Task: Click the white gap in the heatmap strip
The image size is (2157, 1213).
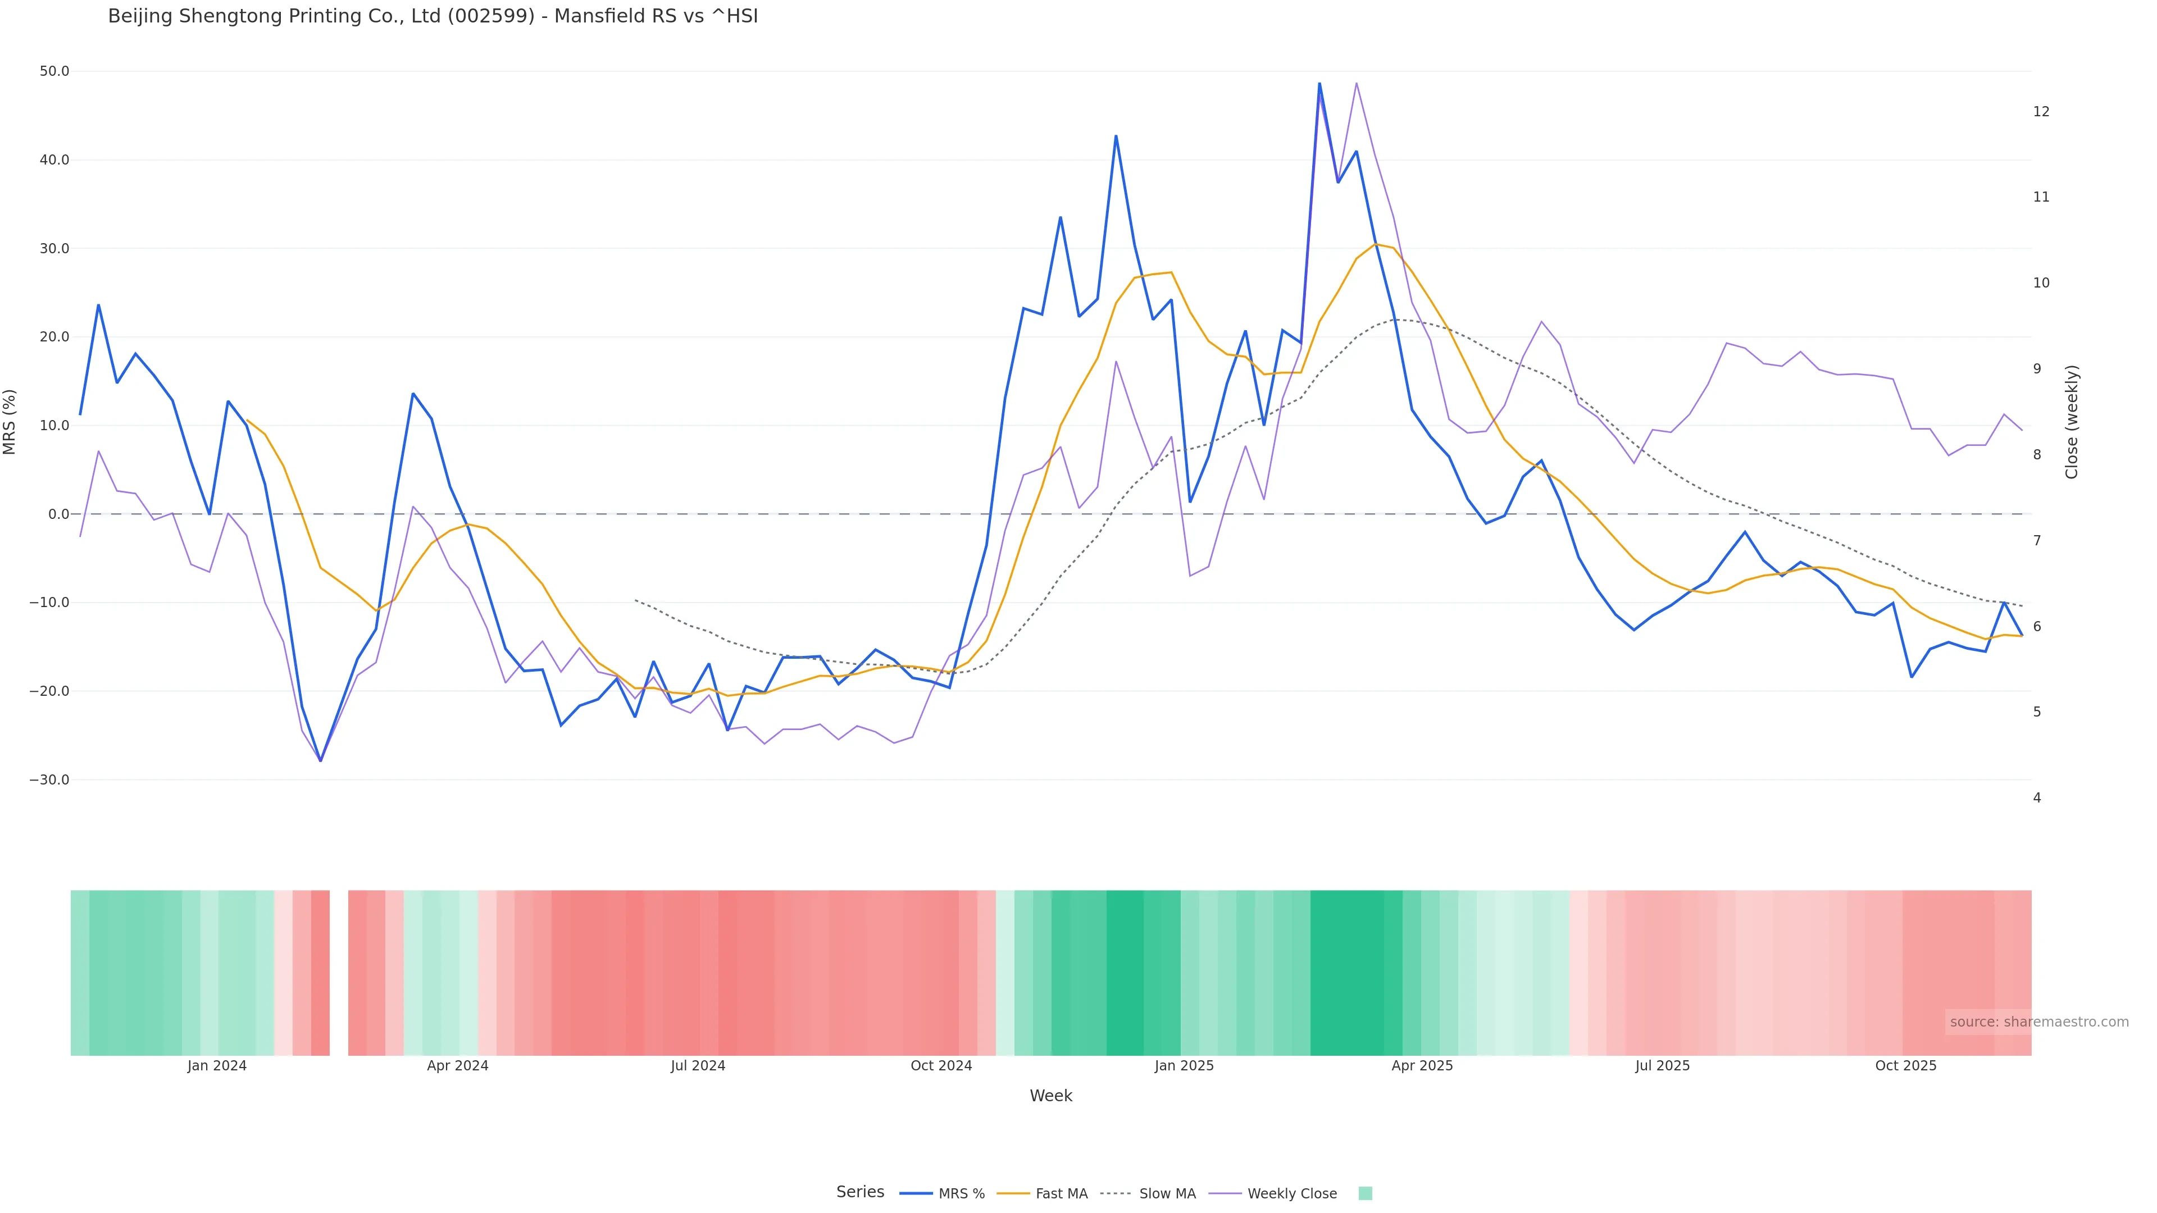Action: pos(338,973)
